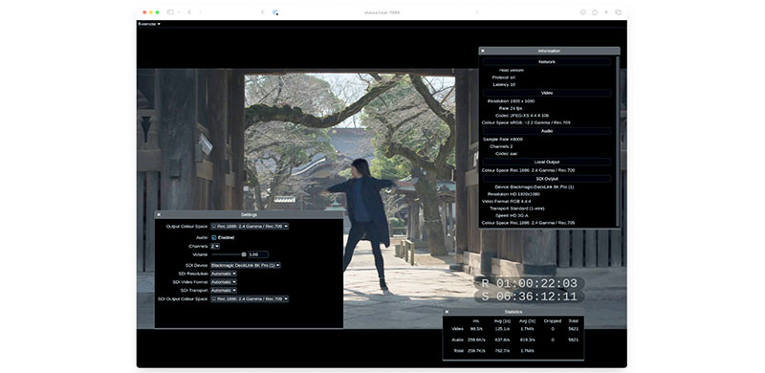Click the browser forward arrow
The width and height of the screenshot is (765, 373).
coord(201,12)
